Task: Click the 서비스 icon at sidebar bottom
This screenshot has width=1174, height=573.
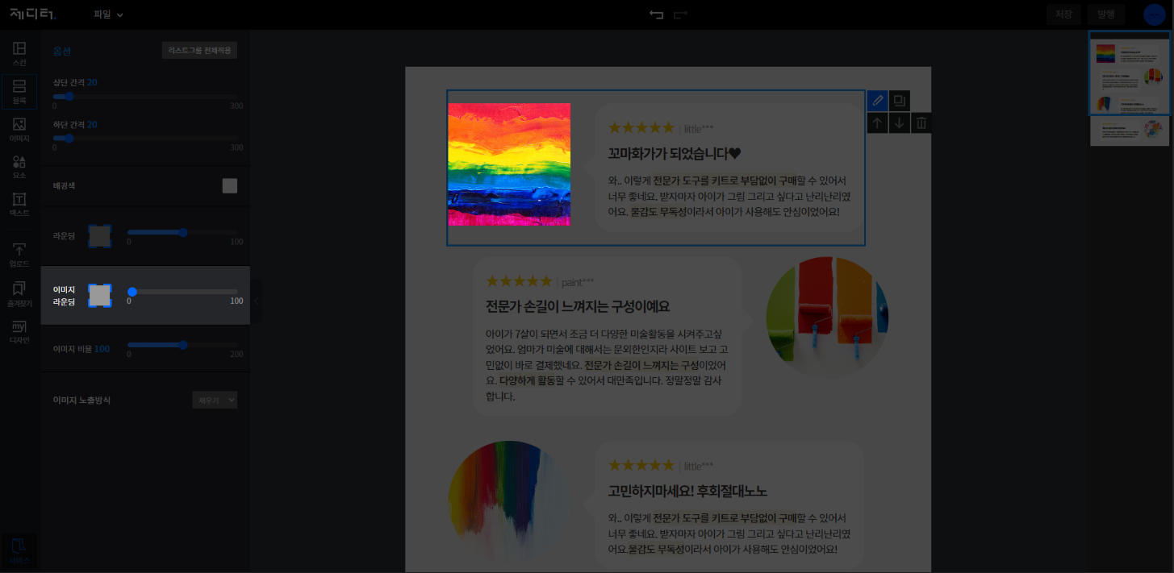Action: [19, 550]
